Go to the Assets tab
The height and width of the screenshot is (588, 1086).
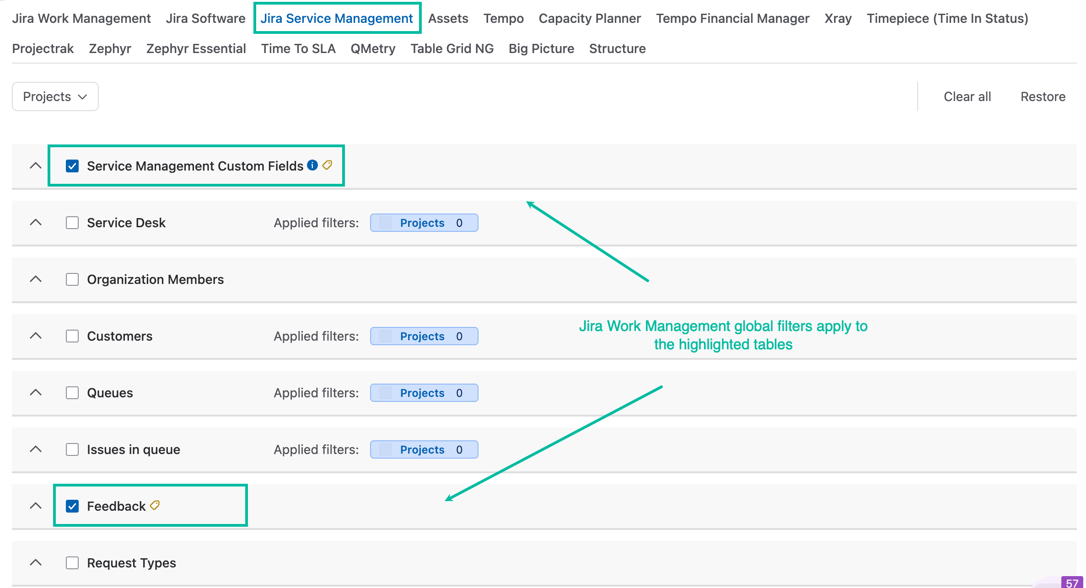[x=448, y=18]
